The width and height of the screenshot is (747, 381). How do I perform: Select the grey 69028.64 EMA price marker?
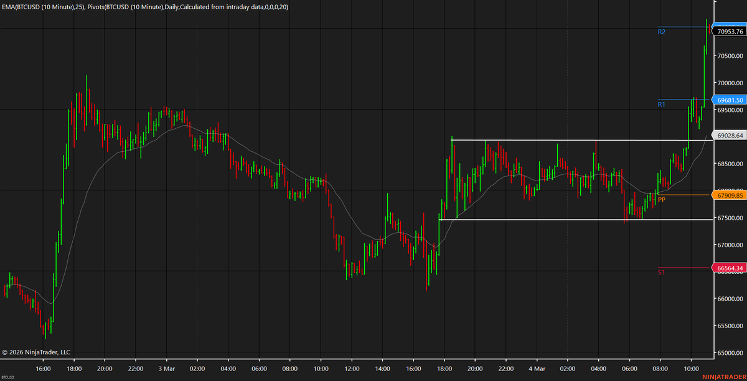(x=728, y=135)
